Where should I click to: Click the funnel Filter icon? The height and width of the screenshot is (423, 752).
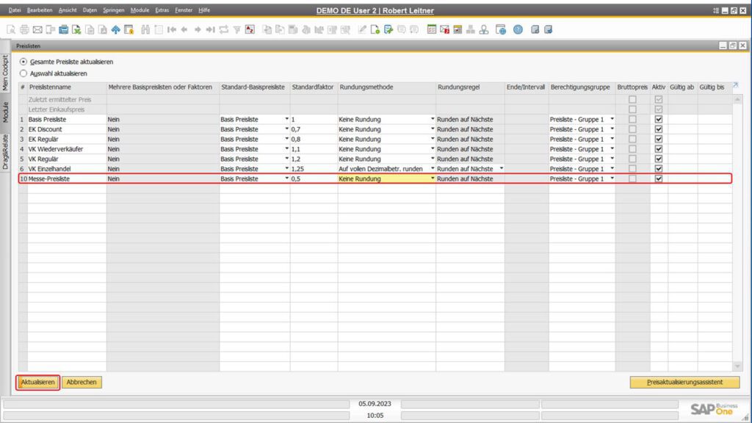(236, 29)
